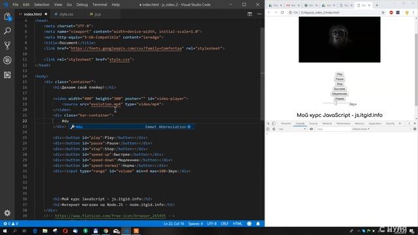Click the Норма button on the web page
Viewport: 418px width, 235px height.
point(340,99)
